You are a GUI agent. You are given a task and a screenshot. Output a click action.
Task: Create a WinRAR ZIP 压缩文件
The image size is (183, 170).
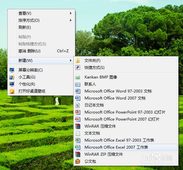(126, 154)
